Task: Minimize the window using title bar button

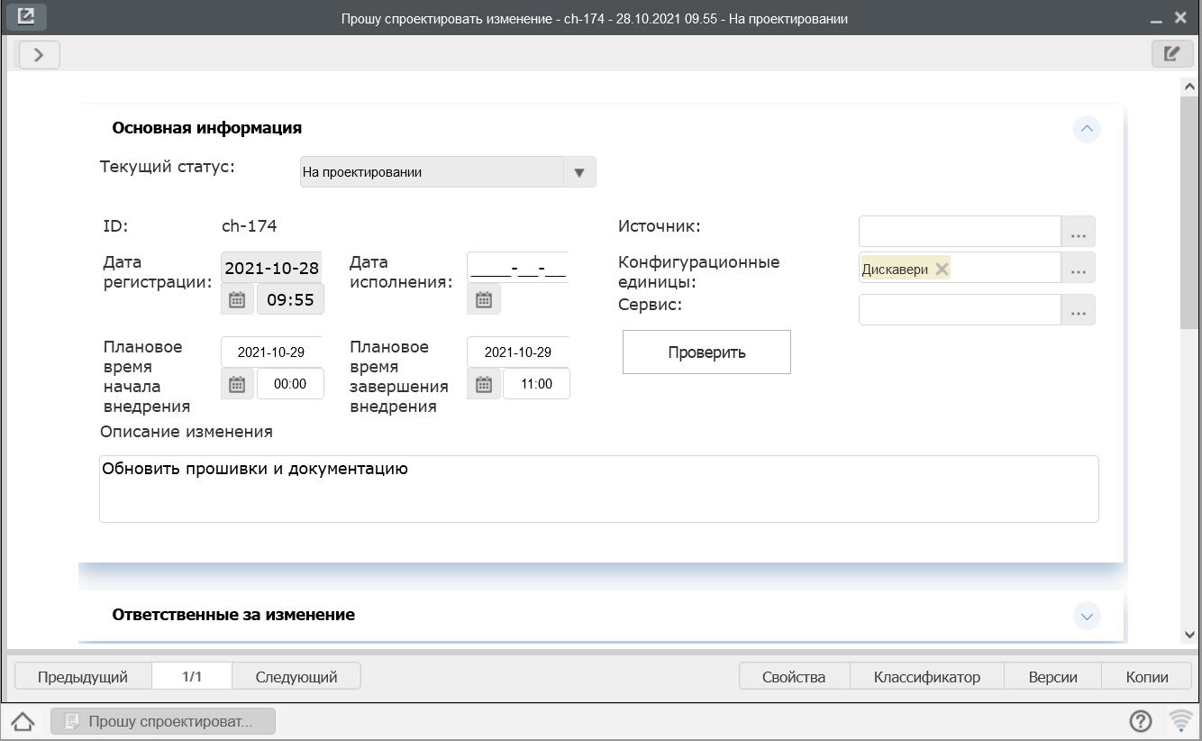Action: 1155,19
